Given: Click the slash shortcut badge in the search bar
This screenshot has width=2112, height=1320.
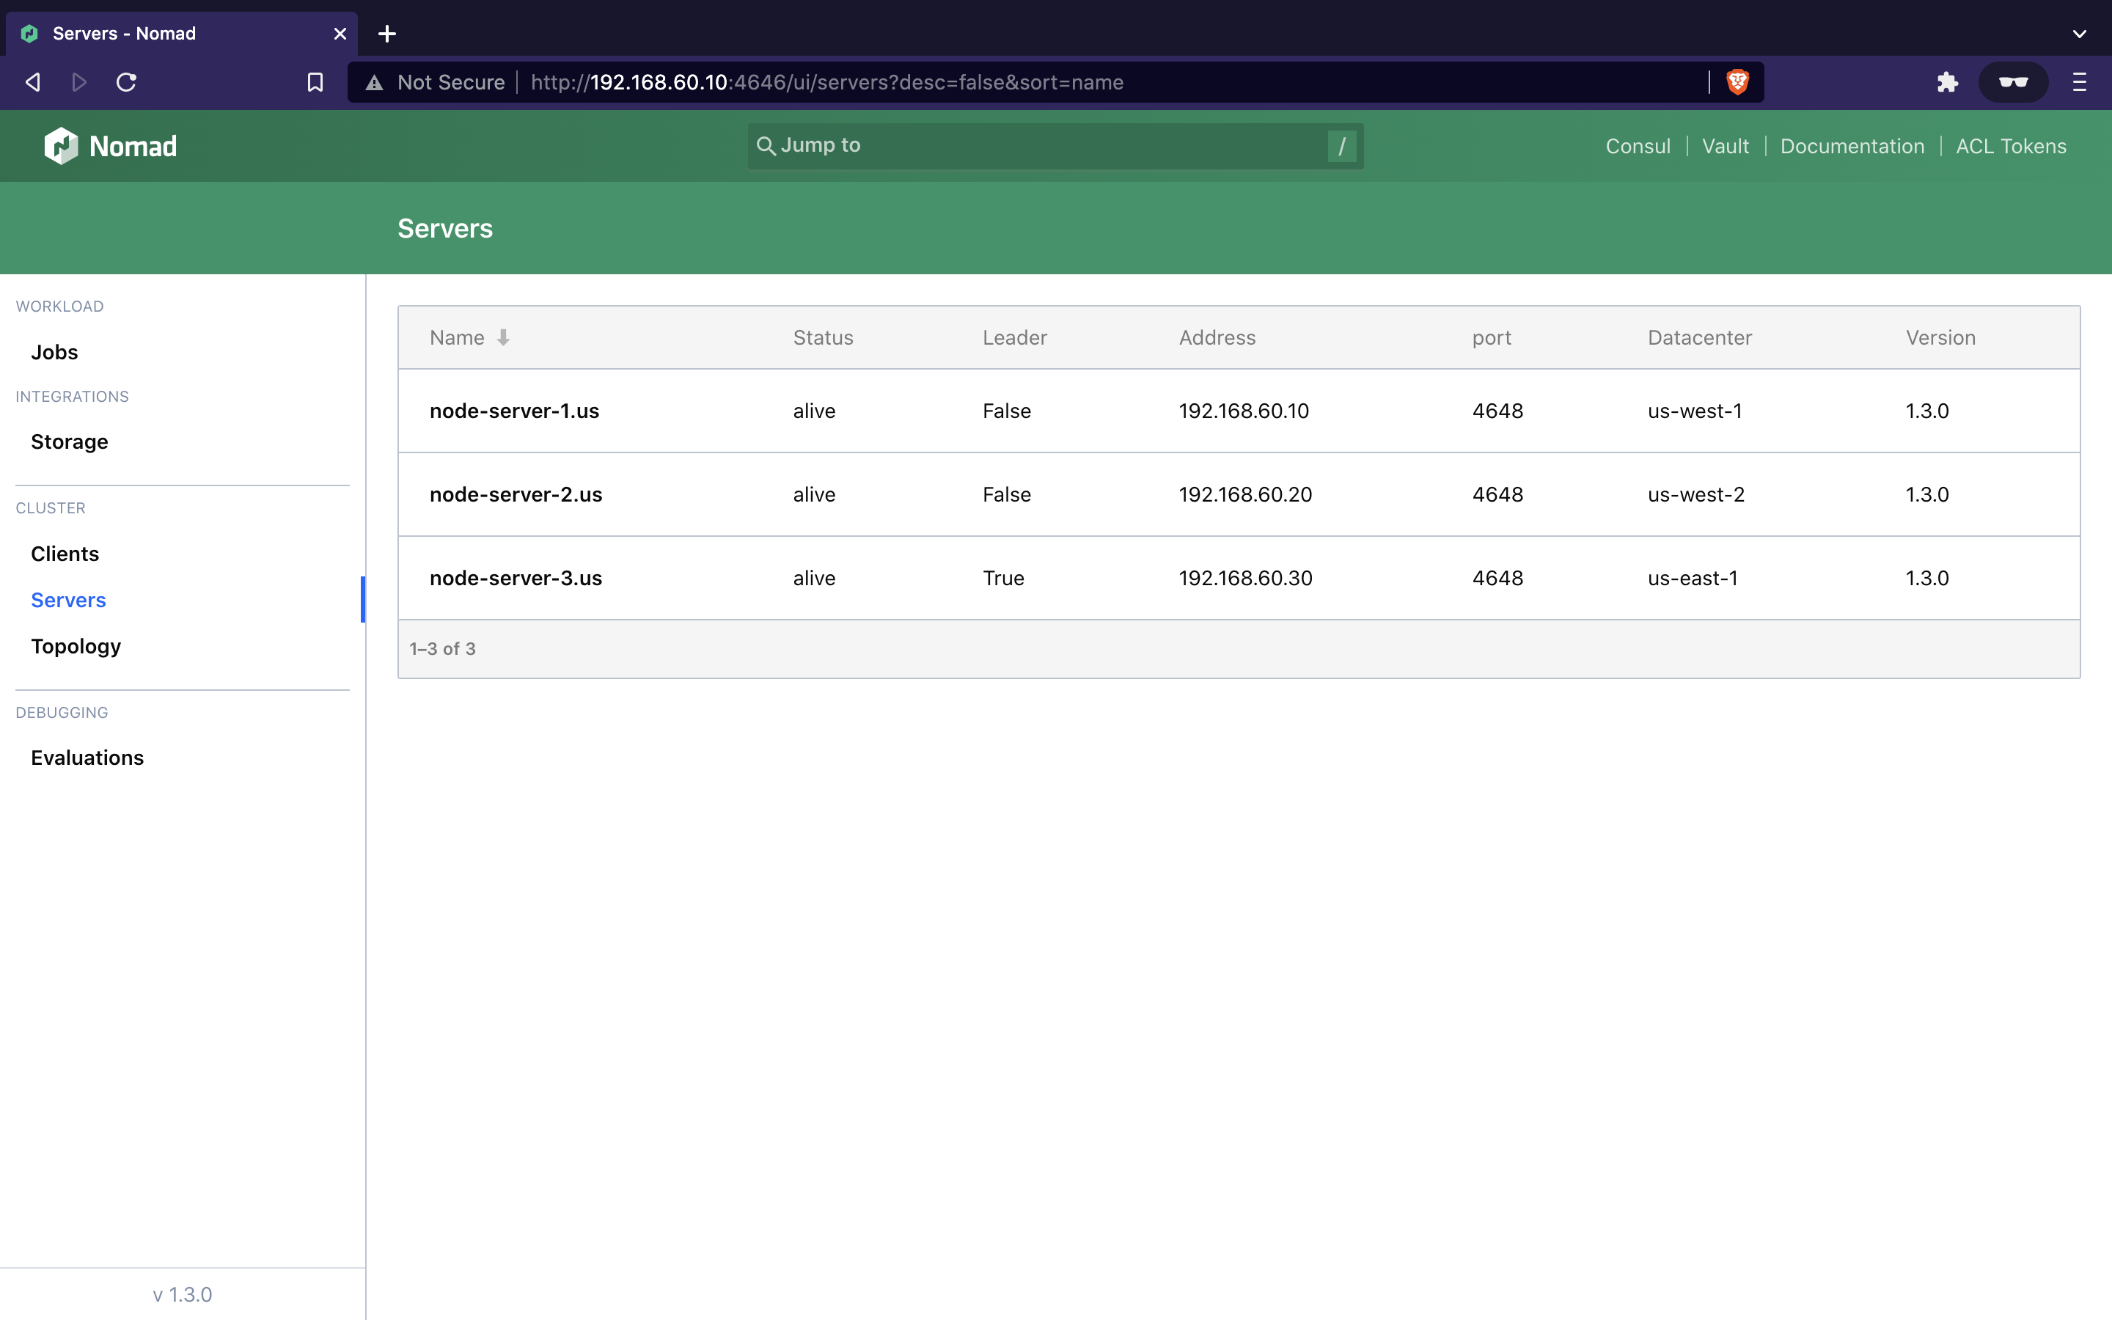Looking at the screenshot, I should click(x=1342, y=146).
